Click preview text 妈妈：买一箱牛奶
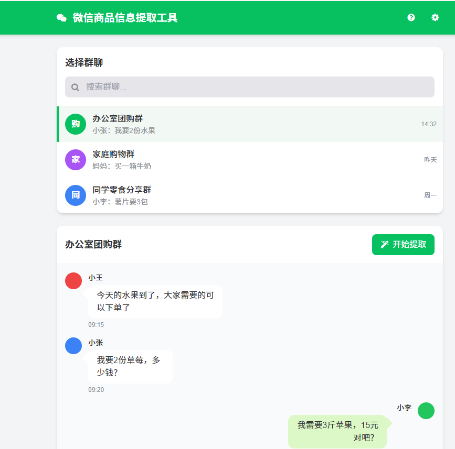This screenshot has height=449, width=455. coord(122,166)
